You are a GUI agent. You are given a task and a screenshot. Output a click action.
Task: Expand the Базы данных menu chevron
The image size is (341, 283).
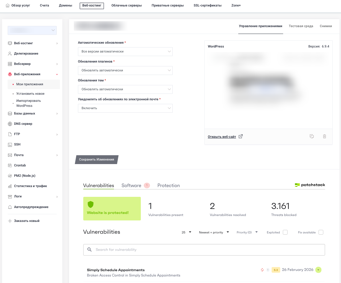57,113
